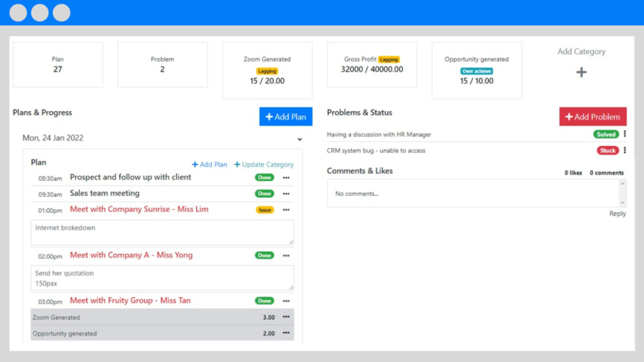Open ellipsis menu on Zoom Generated row
This screenshot has width=644, height=362.
[286, 317]
